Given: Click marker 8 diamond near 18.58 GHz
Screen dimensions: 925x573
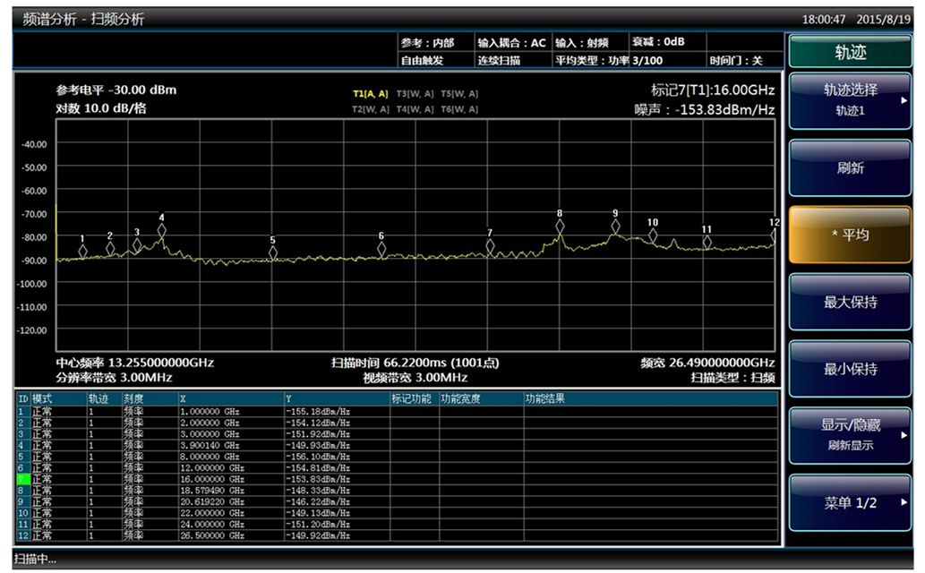Looking at the screenshot, I should tap(560, 227).
